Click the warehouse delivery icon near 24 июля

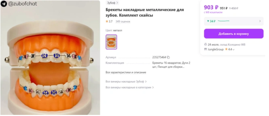click(206, 45)
